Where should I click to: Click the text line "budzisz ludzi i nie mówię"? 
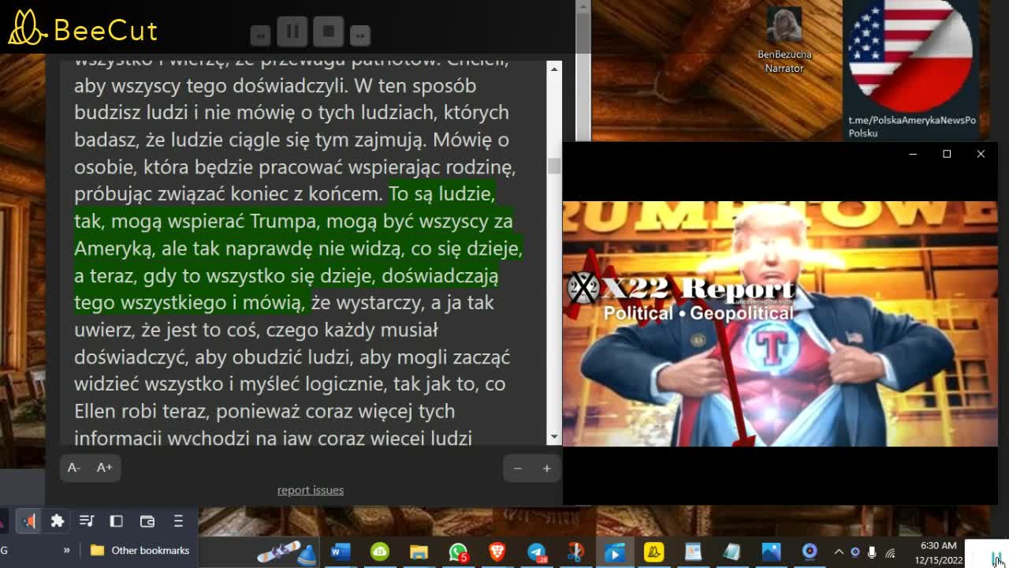click(x=292, y=112)
